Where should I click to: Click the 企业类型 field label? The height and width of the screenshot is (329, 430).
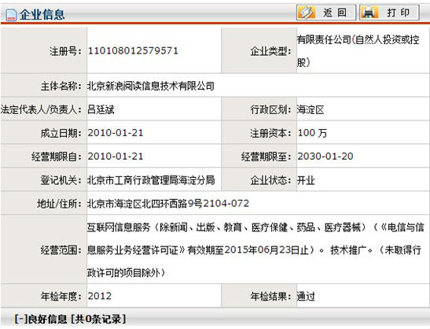coord(270,51)
